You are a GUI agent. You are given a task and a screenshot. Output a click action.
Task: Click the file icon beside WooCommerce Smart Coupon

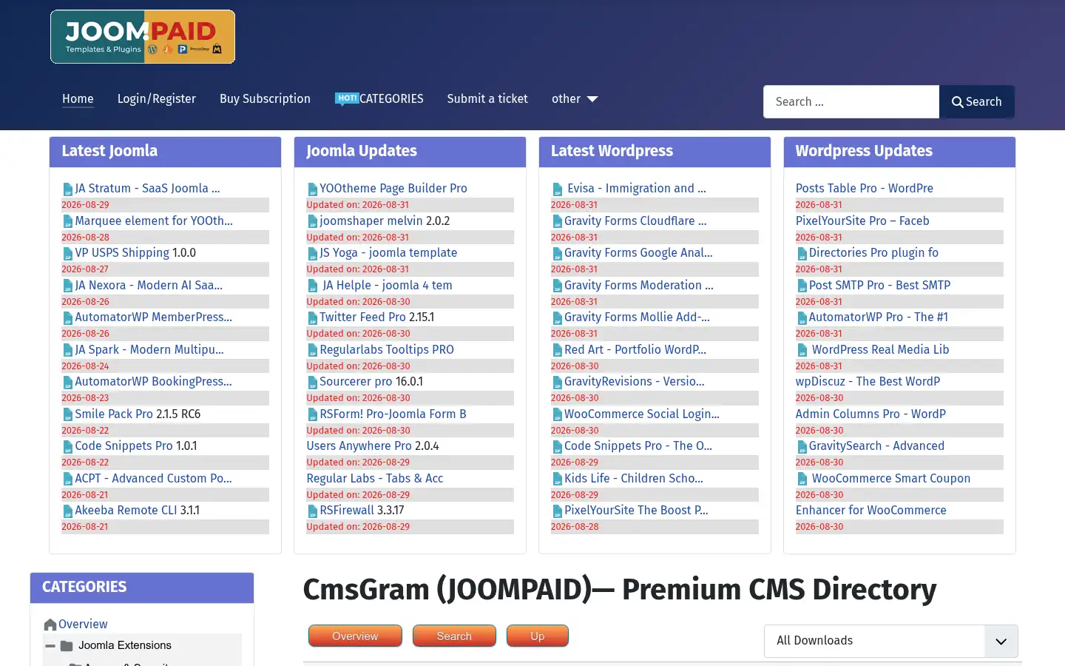(802, 480)
